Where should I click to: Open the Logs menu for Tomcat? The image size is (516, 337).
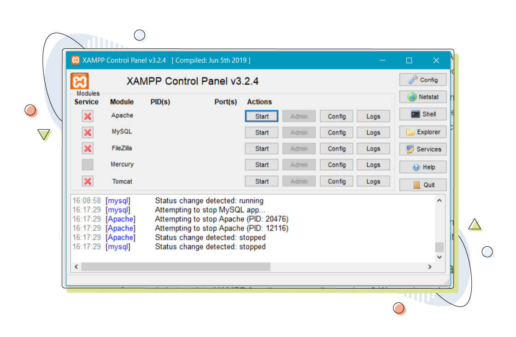point(373,181)
